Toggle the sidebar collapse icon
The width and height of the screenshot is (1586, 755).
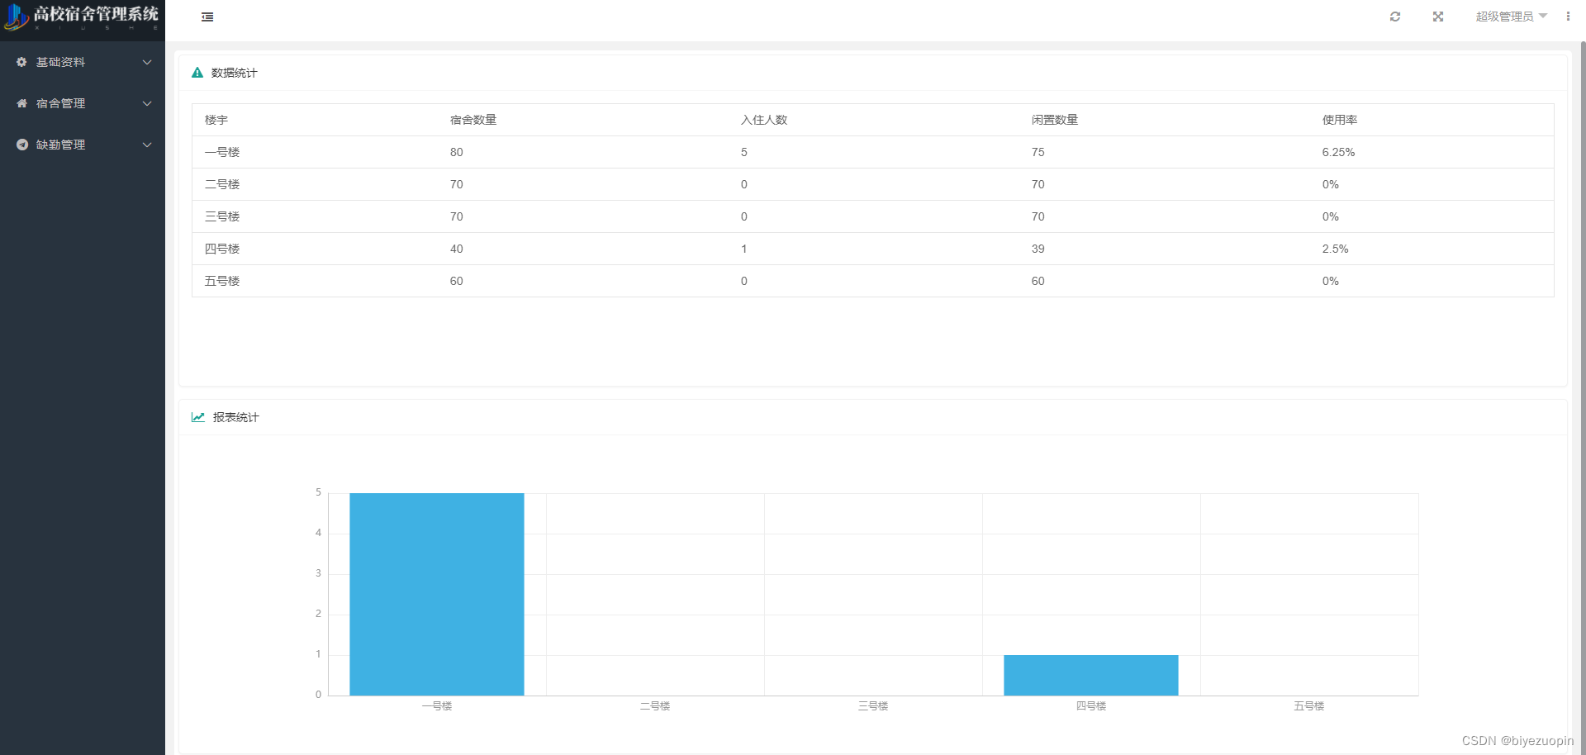[x=207, y=17]
